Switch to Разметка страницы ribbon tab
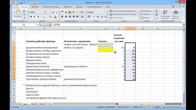The image size is (196, 110). tap(51, 7)
